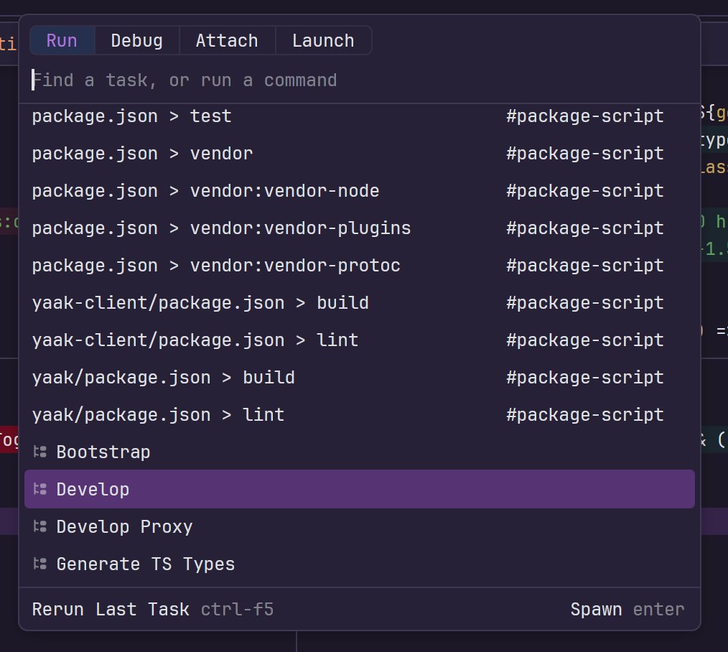728x652 pixels.
Task: Click #package-script tag on test row
Action: pos(585,116)
